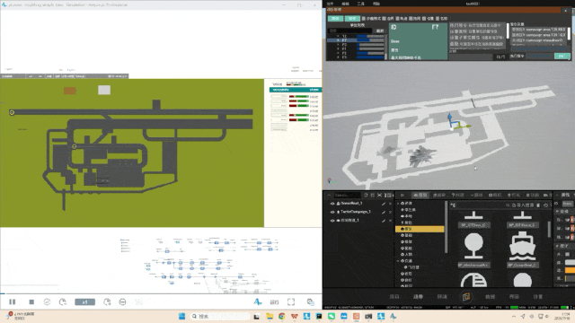Stop the AnyLogic simulation run

pyautogui.click(x=31, y=301)
